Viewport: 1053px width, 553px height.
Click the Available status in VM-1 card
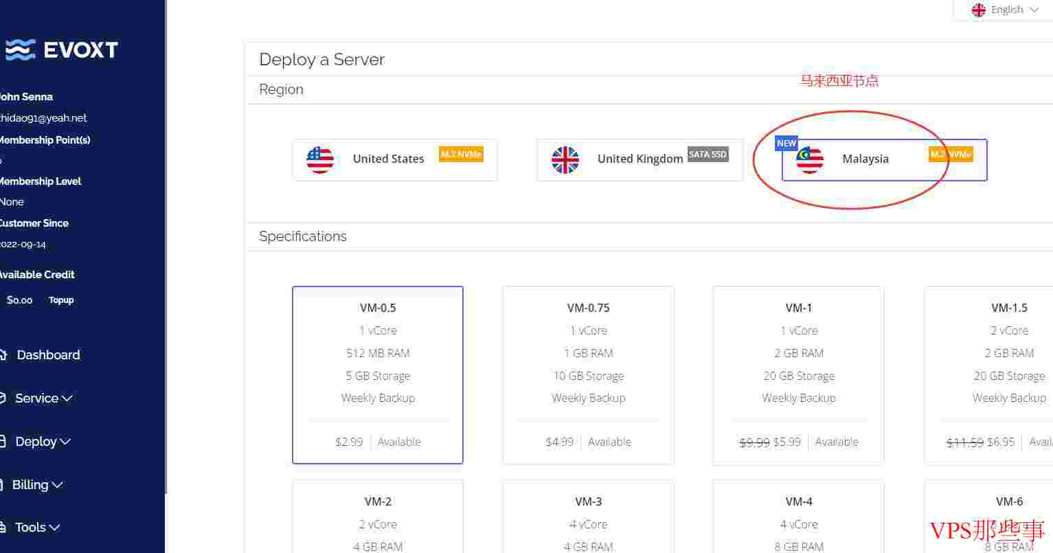[x=837, y=442]
